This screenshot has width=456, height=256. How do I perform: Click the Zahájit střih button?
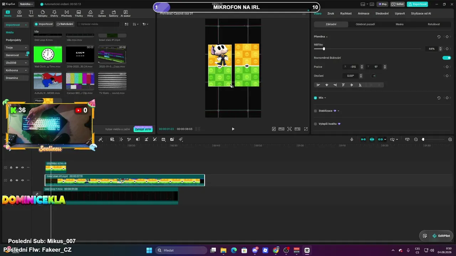click(143, 129)
